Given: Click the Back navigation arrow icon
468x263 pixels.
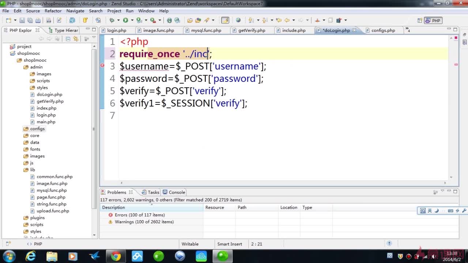Looking at the screenshot, I should 287,20.
